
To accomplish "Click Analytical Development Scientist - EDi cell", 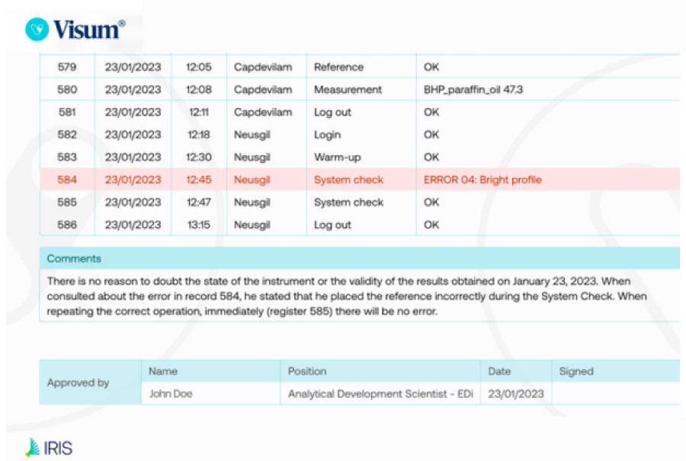I will 380,394.
